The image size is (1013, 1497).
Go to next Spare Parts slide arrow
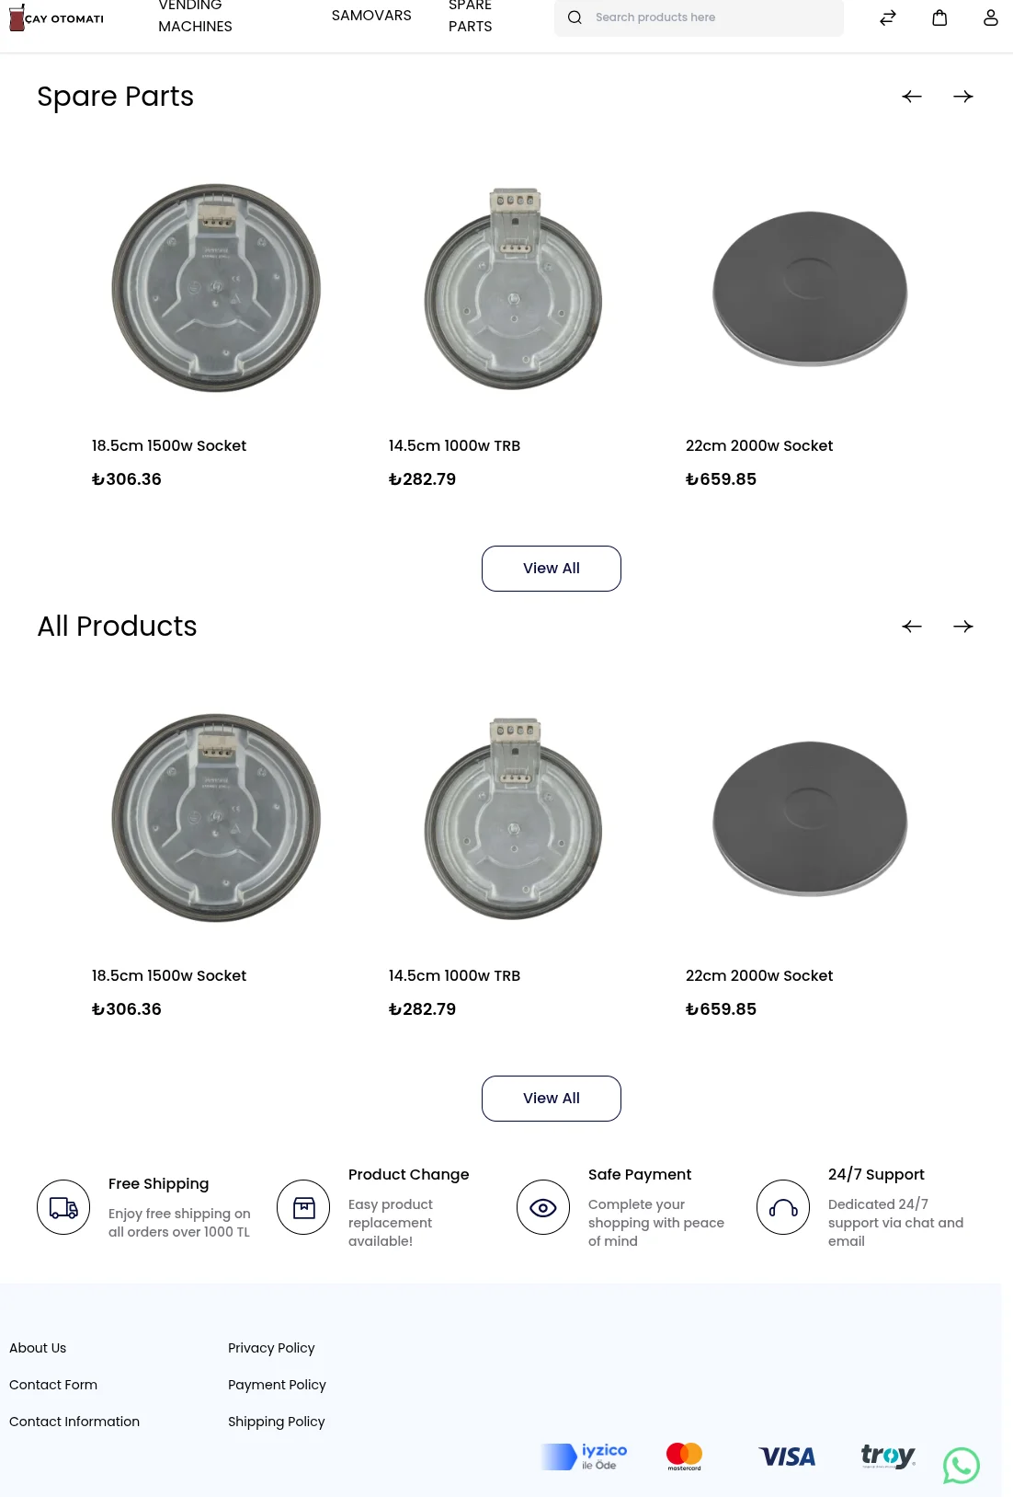tap(963, 97)
